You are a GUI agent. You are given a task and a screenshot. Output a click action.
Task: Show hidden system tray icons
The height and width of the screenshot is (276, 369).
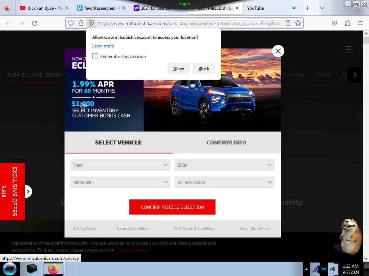coord(306,269)
